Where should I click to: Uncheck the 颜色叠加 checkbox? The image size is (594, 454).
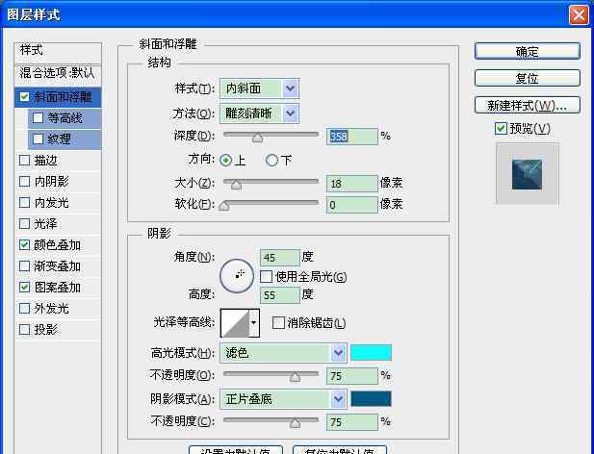25,245
